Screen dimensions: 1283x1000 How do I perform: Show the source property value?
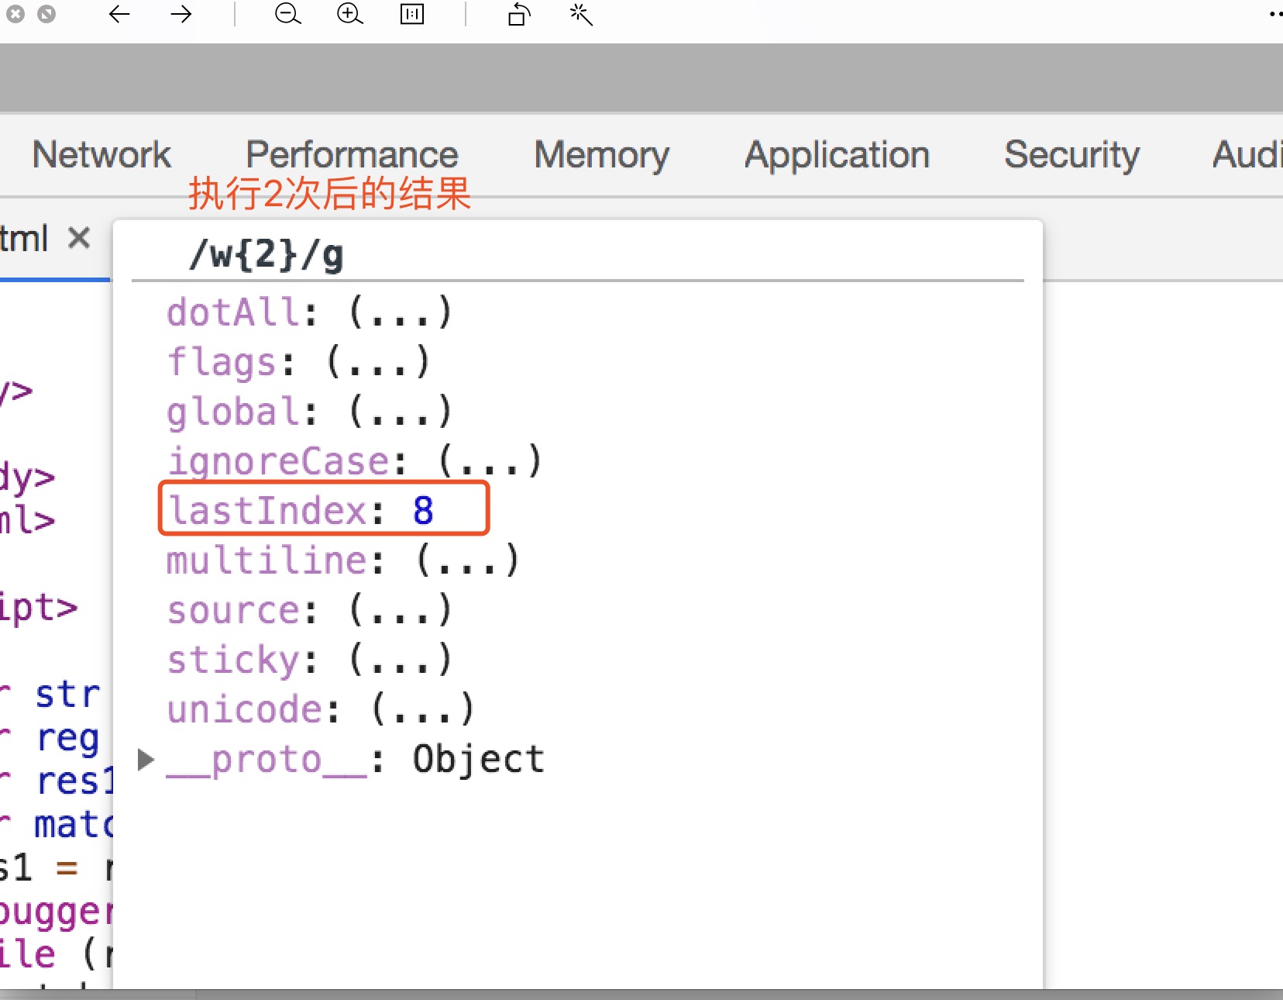click(x=400, y=610)
